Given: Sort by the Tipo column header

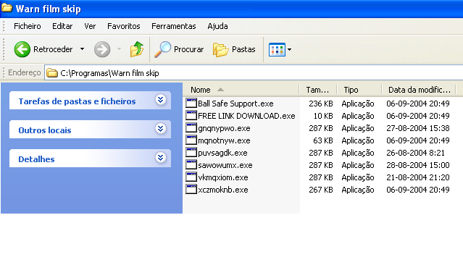Looking at the screenshot, I should pyautogui.click(x=359, y=90).
